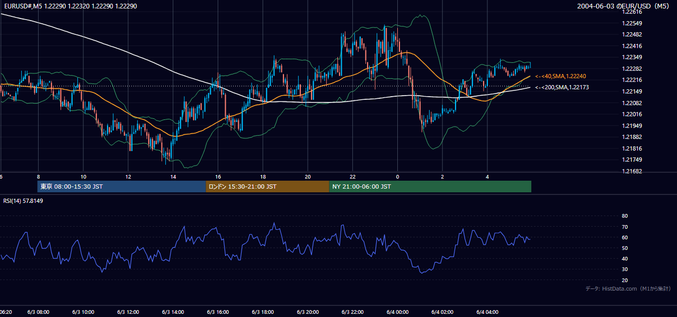The width and height of the screenshot is (677, 317).
Task: Click the 40 SMA 1.22240 label
Action: pyautogui.click(x=560, y=76)
